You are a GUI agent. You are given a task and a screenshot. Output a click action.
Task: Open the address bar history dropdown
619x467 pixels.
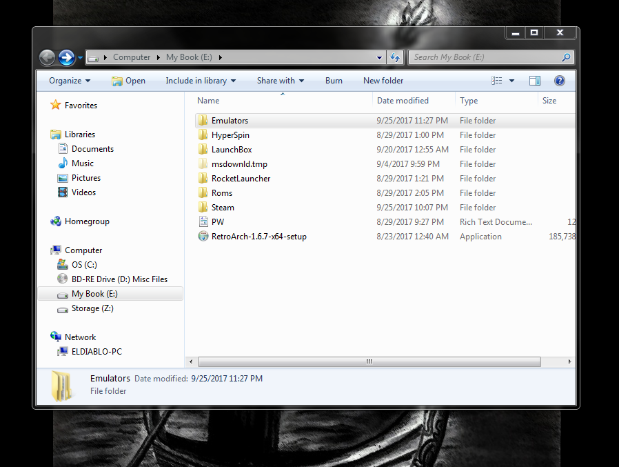pyautogui.click(x=379, y=58)
